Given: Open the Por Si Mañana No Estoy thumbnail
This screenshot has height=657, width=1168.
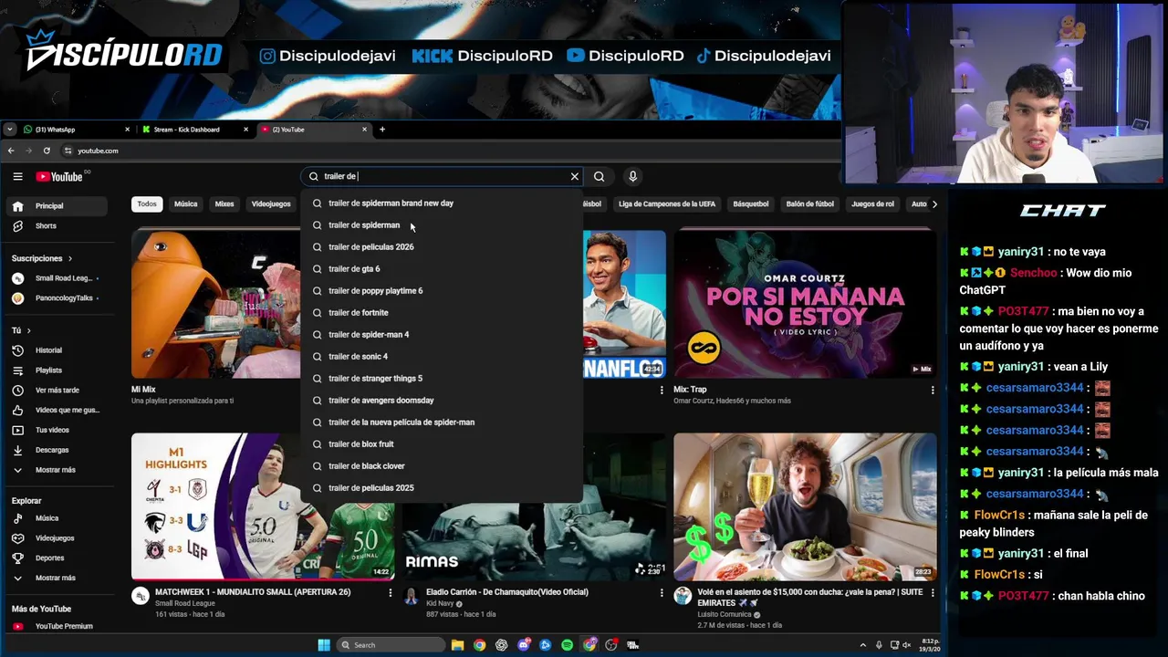Looking at the screenshot, I should 805,304.
